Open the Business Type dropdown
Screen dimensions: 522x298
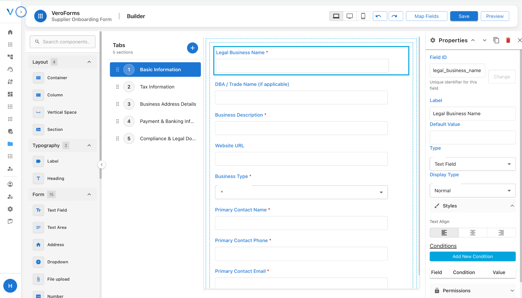coord(301,192)
